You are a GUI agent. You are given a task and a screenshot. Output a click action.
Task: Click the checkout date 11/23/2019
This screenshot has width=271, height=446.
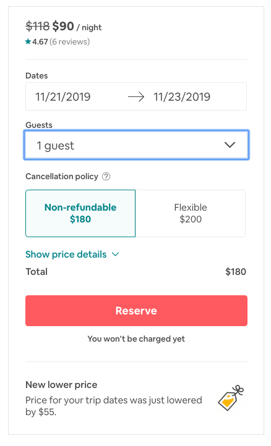coord(182,97)
